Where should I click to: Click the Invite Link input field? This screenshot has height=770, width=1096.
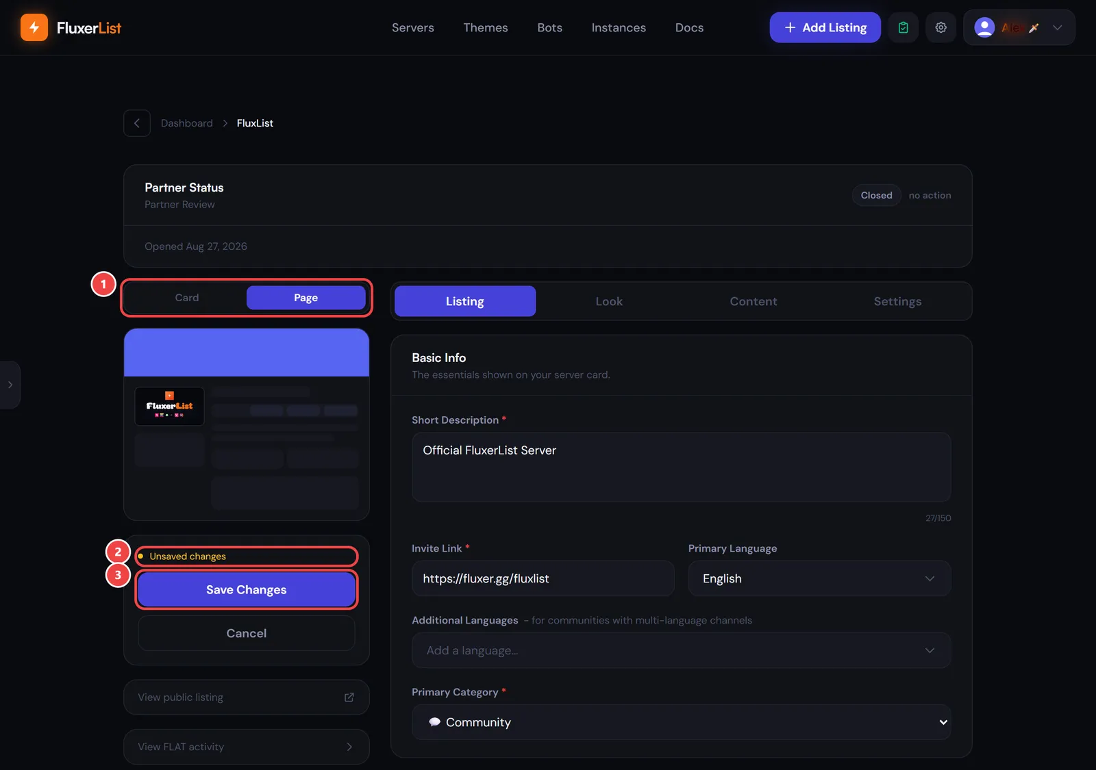(x=543, y=578)
